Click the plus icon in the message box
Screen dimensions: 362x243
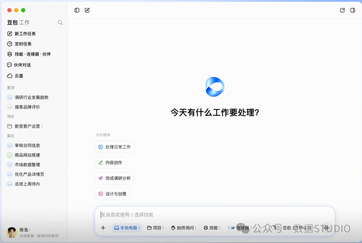click(x=103, y=228)
